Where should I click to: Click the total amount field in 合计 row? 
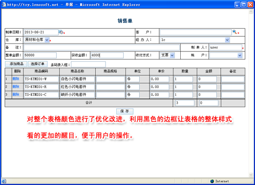tap(209, 103)
